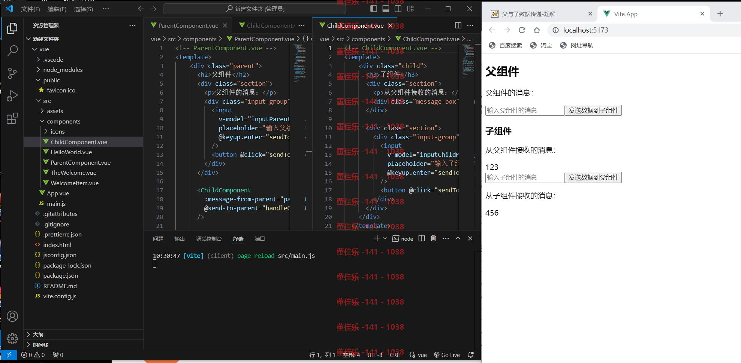Switch to the 端口 panel tab
741x363 pixels.
260,239
